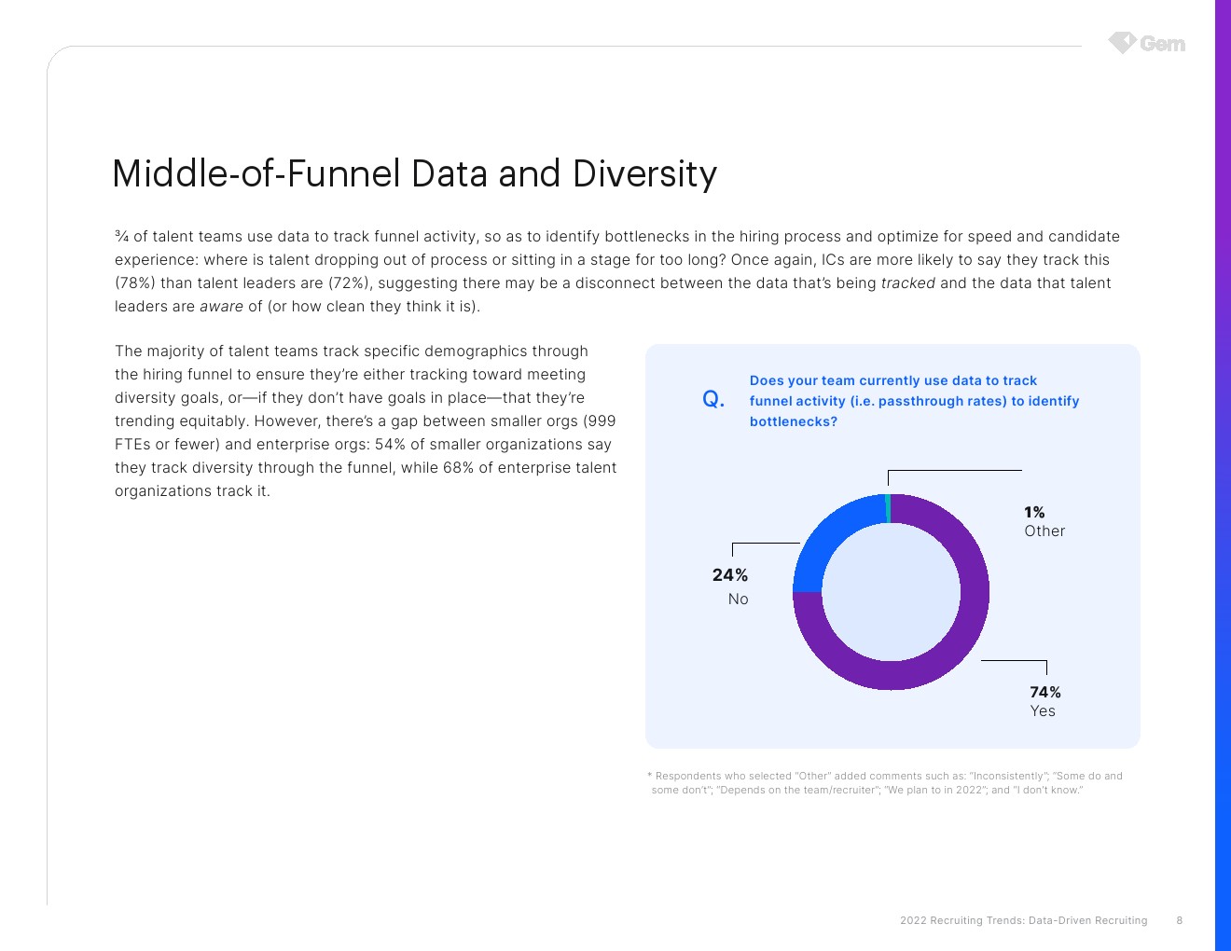Click the blue Q. question marker
The image size is (1231, 951).
click(x=713, y=400)
